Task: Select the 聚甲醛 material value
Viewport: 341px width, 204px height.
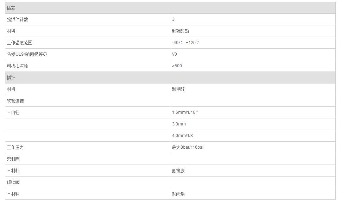Action: (178, 89)
